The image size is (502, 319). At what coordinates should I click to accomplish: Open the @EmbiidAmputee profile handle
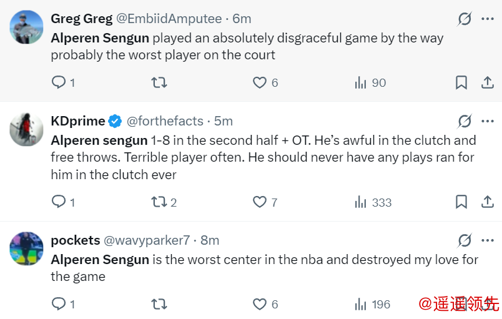pos(166,19)
